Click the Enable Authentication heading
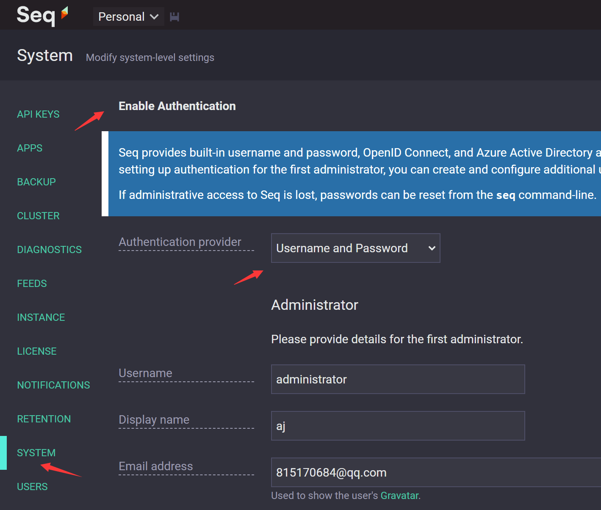The height and width of the screenshot is (510, 601). [177, 106]
